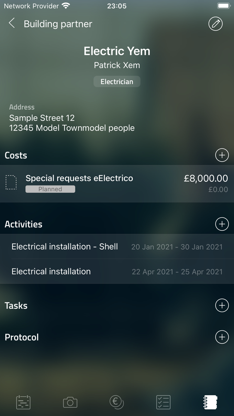Image resolution: width=234 pixels, height=416 pixels.
Task: Select the dashed checkbox beside Special requests eElectrico
Action: pos(11,182)
